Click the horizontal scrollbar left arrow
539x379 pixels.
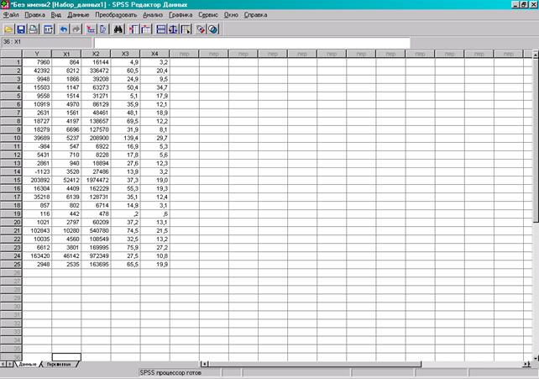coord(205,364)
